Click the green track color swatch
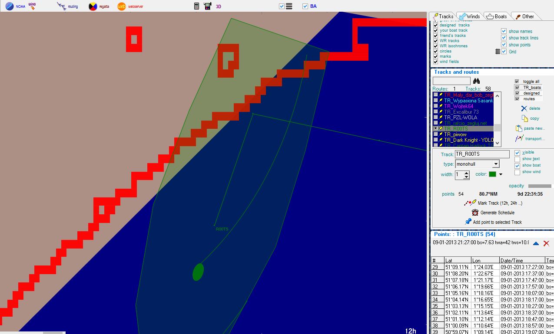The image size is (554, 334). (x=492, y=174)
